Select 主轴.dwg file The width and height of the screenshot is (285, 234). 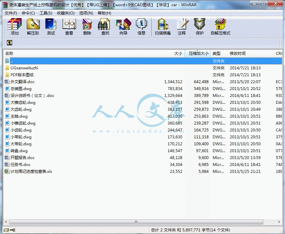pos(19,116)
